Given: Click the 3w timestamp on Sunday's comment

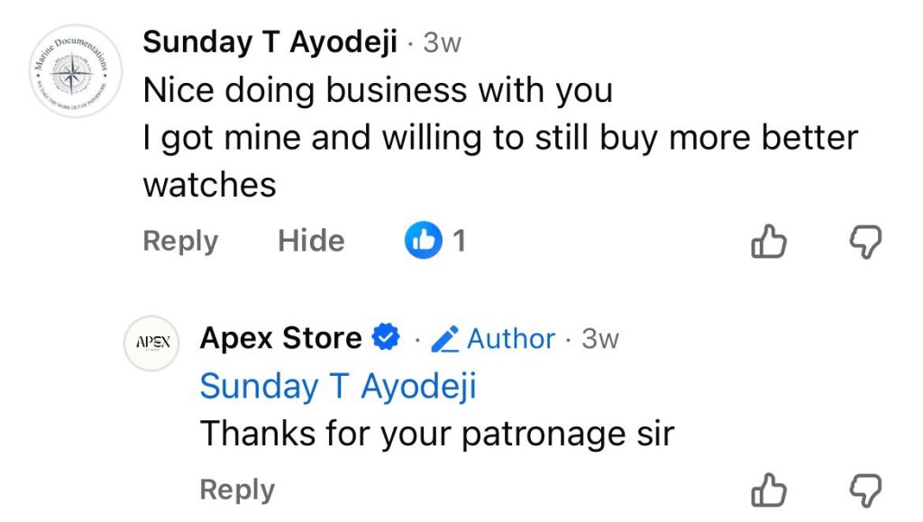Looking at the screenshot, I should [442, 43].
